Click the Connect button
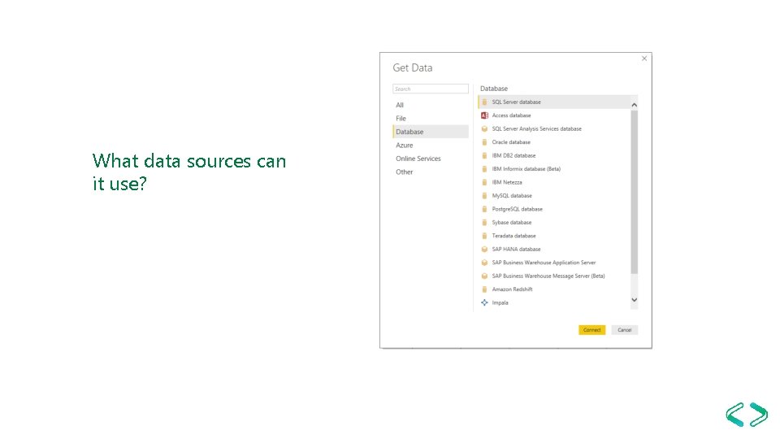 (592, 330)
